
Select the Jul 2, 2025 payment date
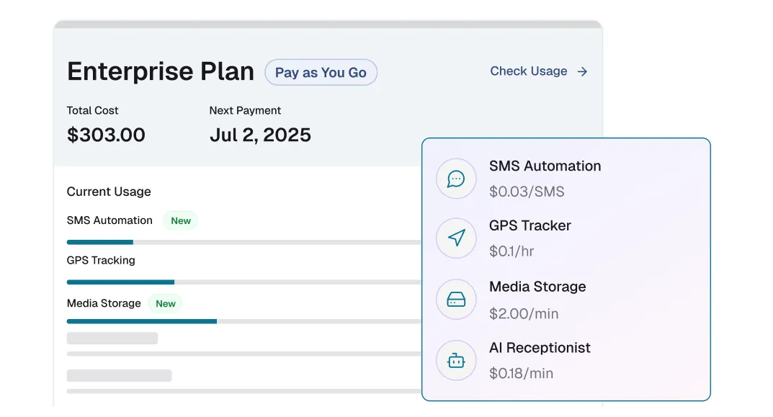260,135
